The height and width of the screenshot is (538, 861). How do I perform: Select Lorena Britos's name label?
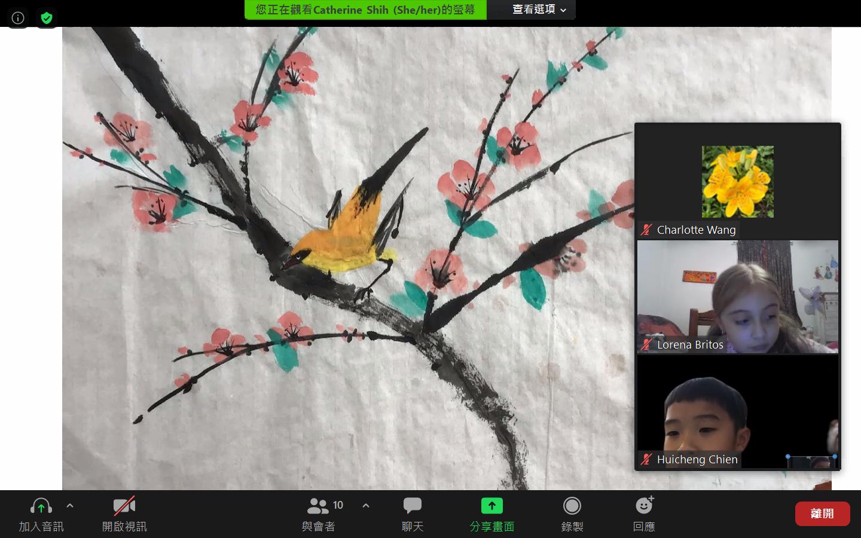690,344
